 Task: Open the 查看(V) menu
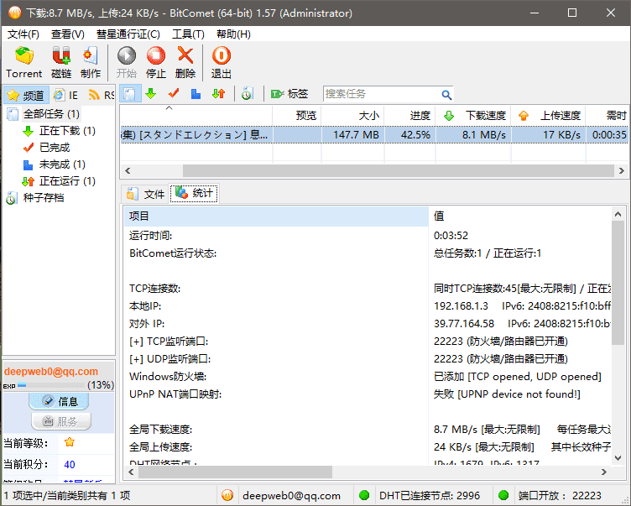point(68,34)
